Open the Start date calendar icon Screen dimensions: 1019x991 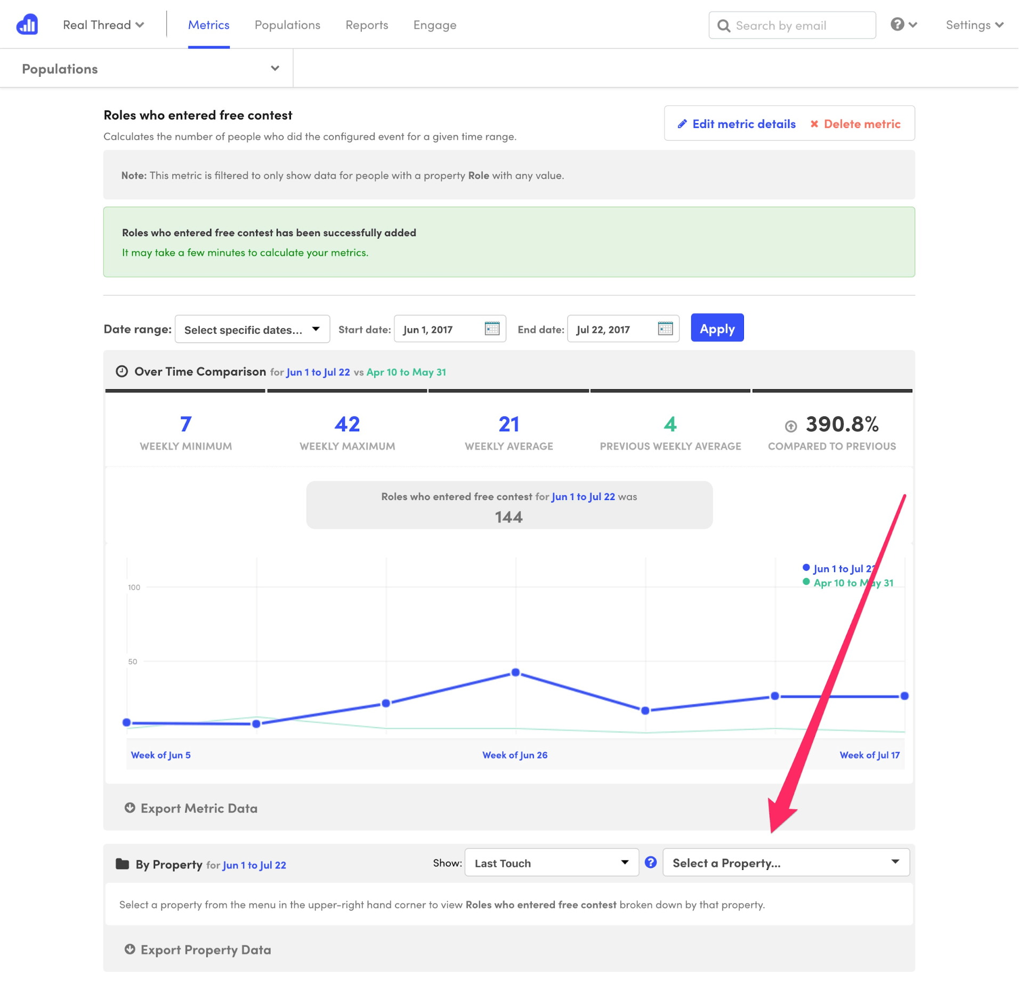(x=492, y=328)
